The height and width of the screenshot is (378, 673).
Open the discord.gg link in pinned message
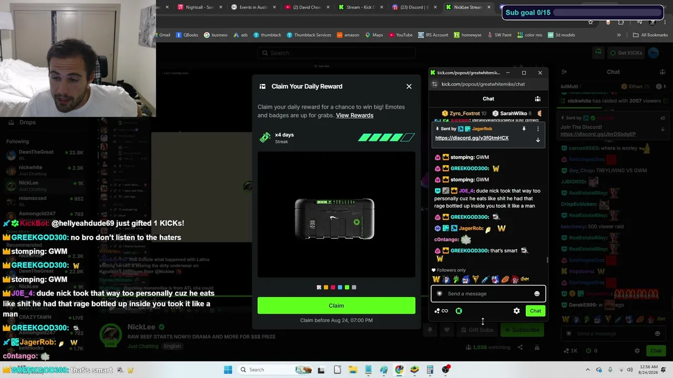pos(472,138)
